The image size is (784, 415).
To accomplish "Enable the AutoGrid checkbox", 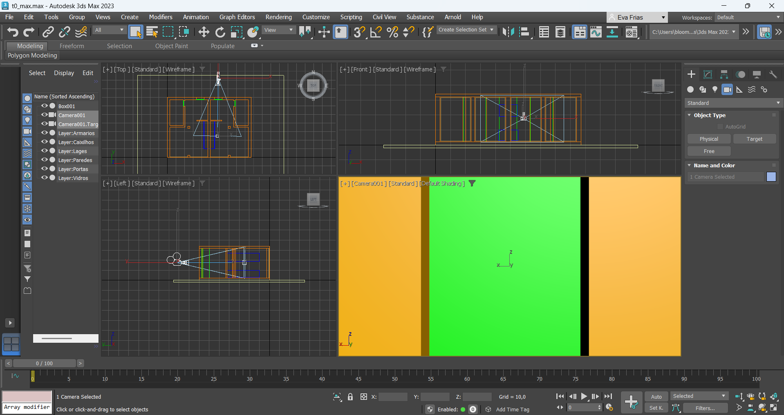I will pyautogui.click(x=720, y=127).
